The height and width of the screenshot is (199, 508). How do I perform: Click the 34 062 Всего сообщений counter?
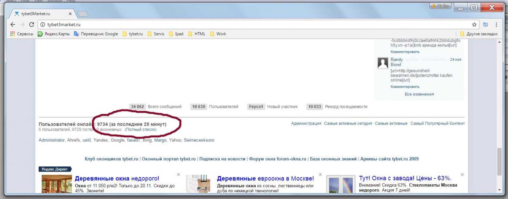pos(155,106)
